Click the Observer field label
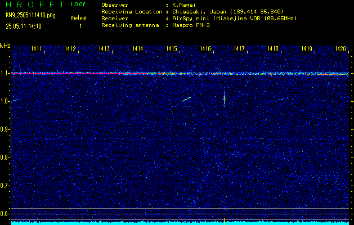The width and height of the screenshot is (354, 225). click(x=115, y=5)
